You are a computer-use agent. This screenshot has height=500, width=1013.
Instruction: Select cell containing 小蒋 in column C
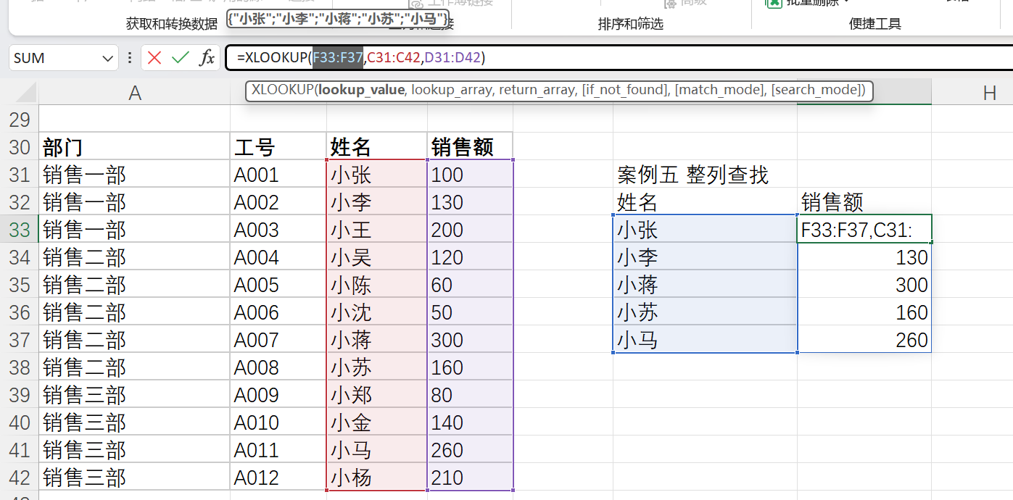coord(376,340)
